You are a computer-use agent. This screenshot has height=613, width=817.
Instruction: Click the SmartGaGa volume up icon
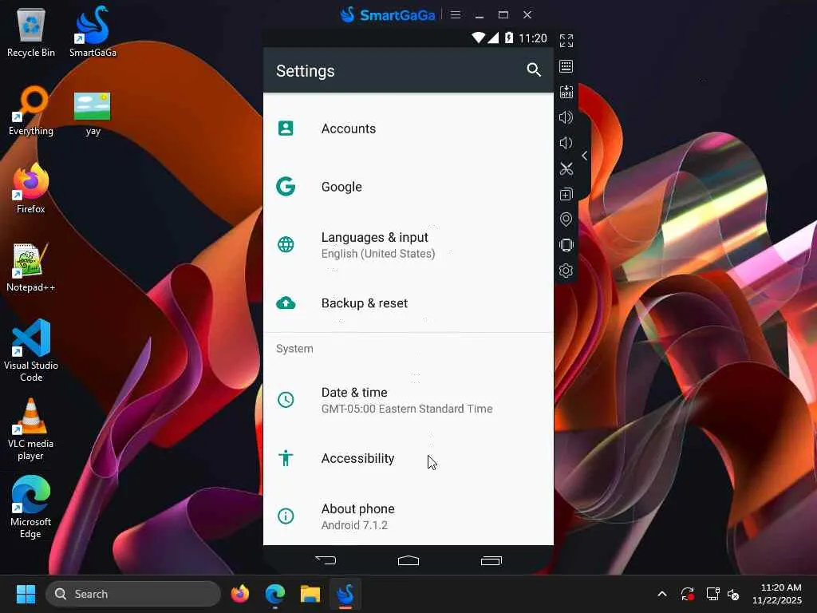(566, 117)
